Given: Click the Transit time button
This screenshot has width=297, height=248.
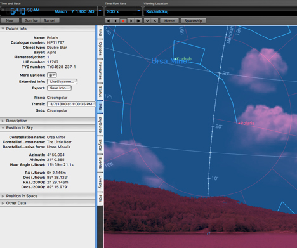Looking at the screenshot, I should 71,104.
